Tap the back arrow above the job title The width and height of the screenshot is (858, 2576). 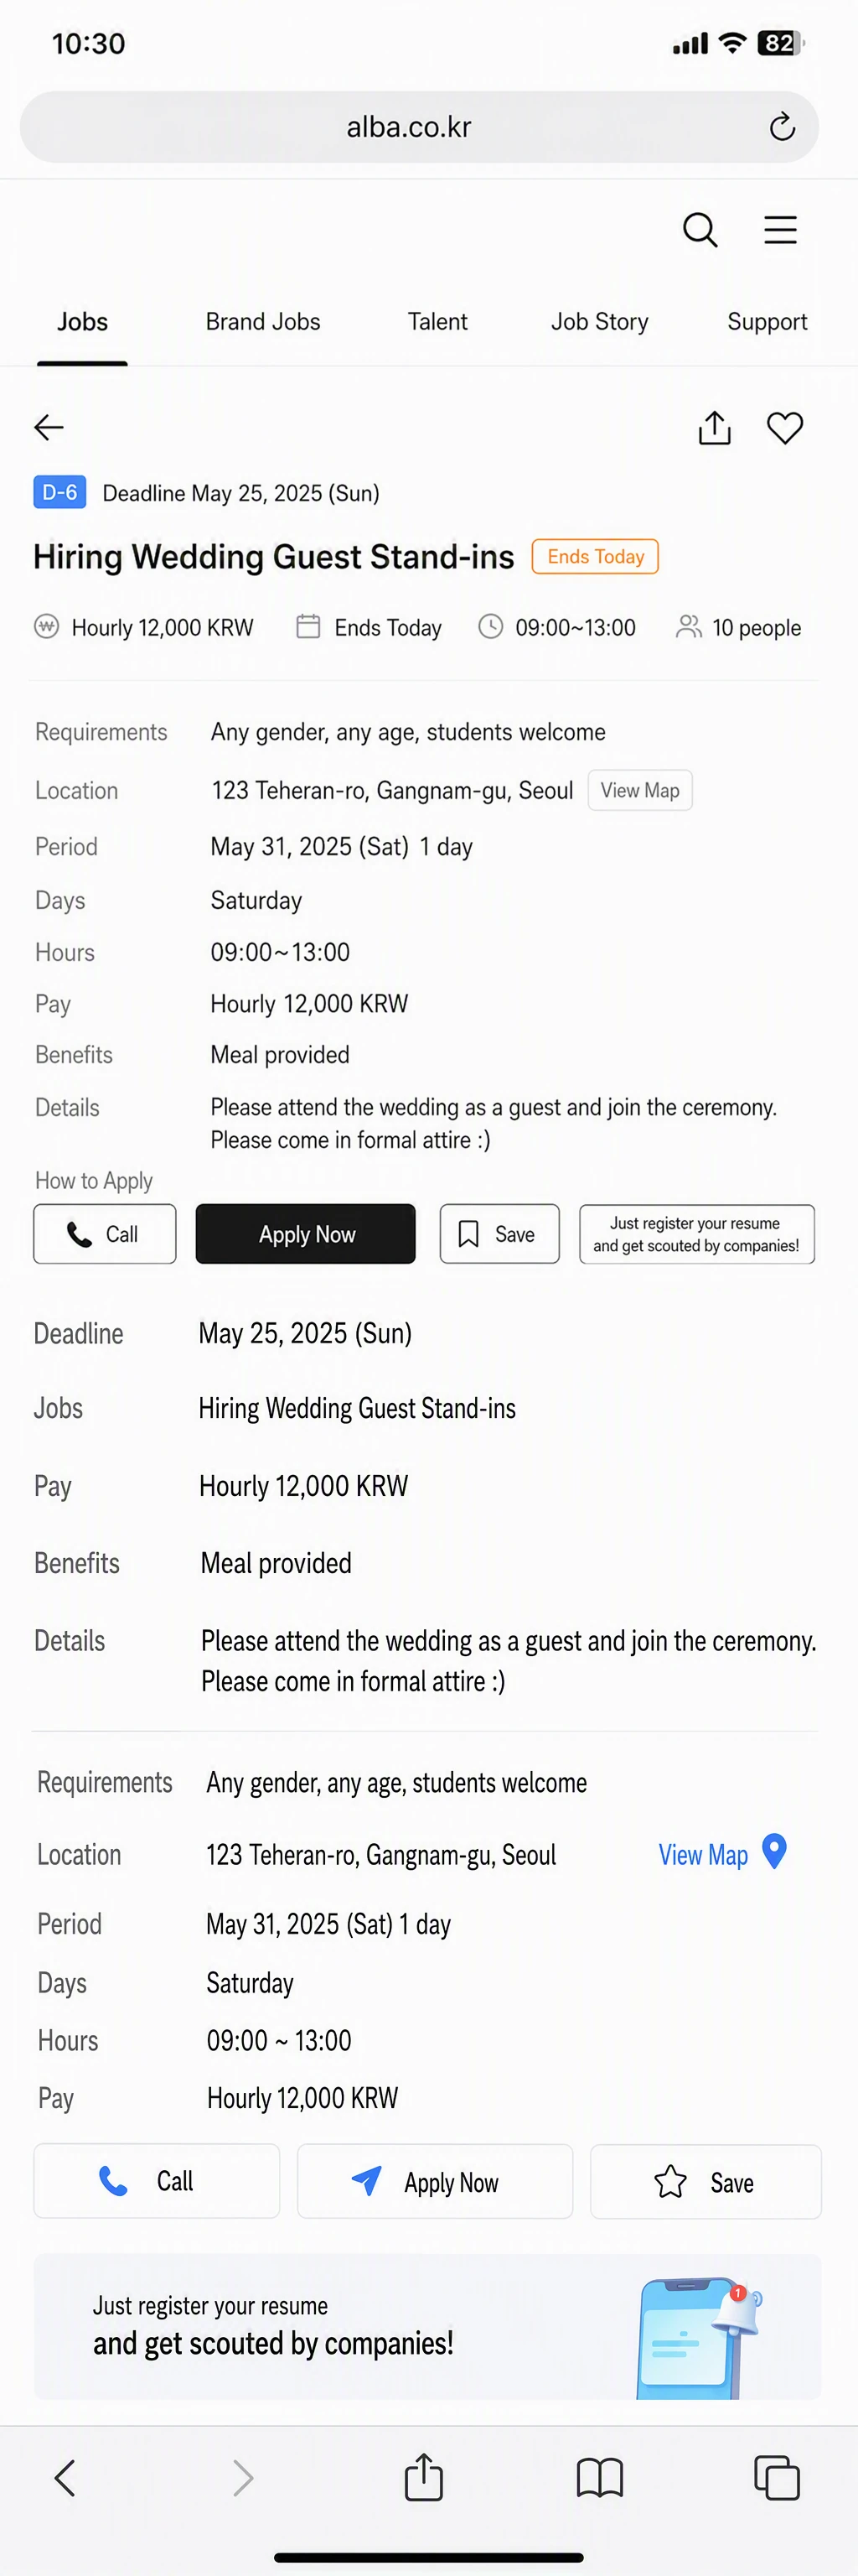click(49, 428)
